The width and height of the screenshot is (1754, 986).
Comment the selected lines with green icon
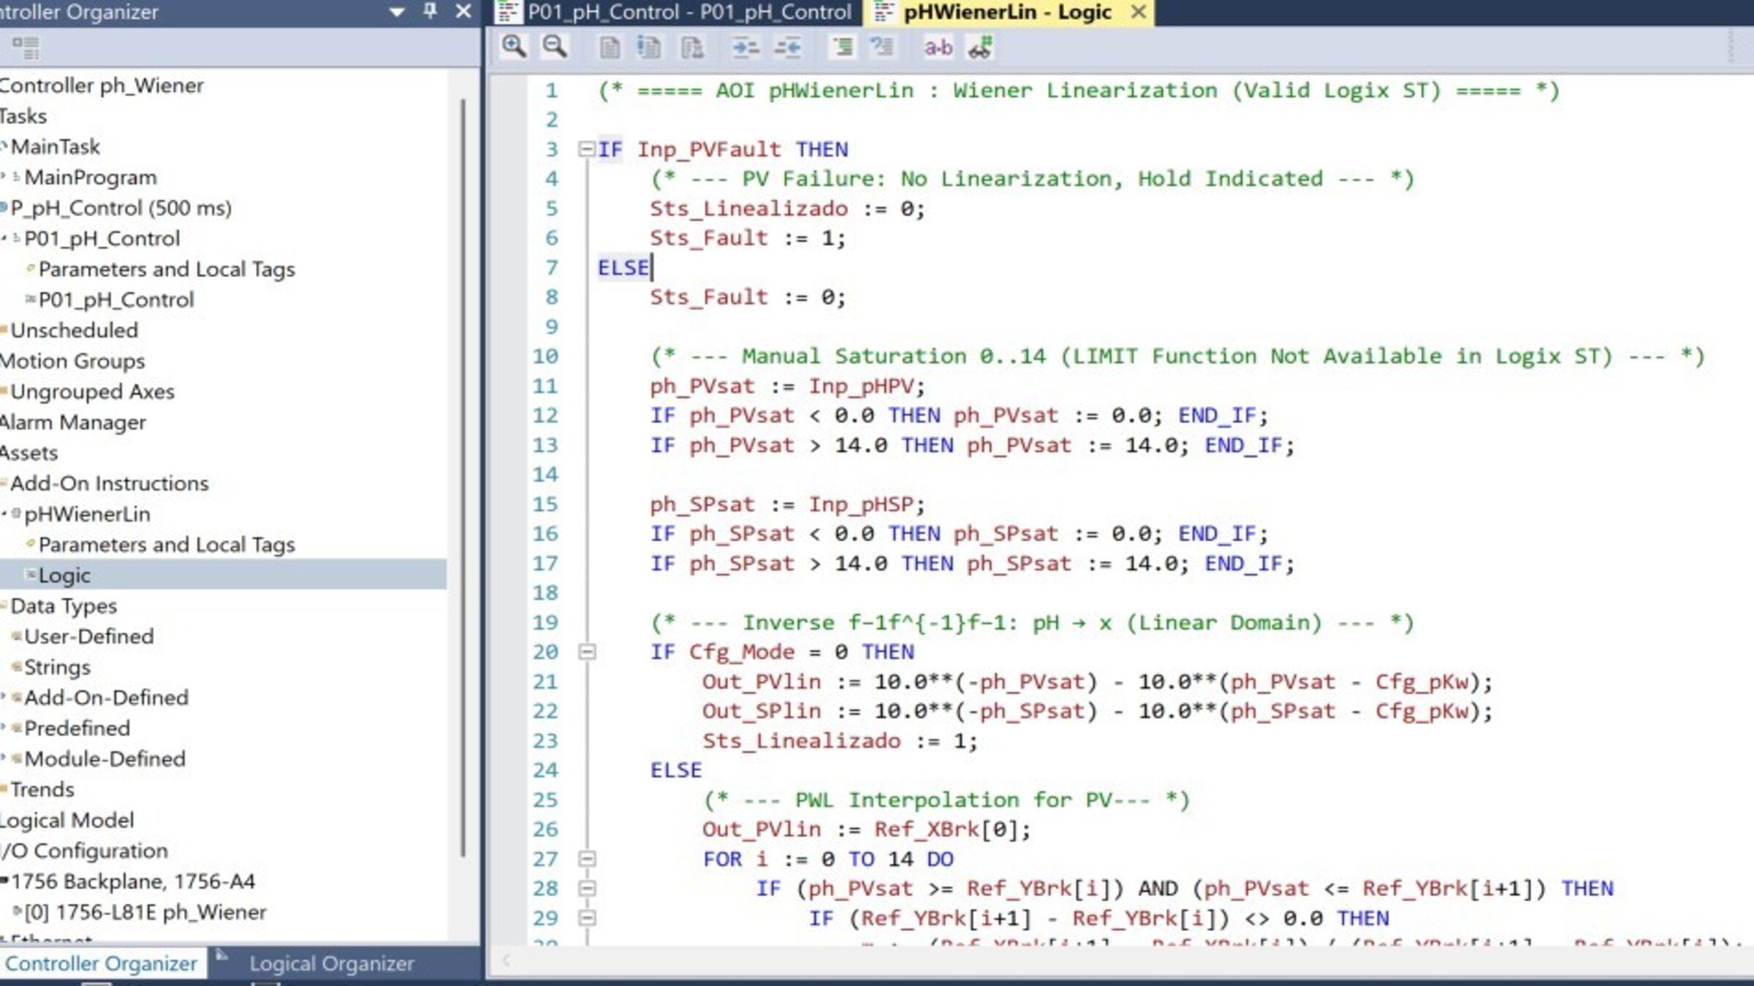pos(843,47)
